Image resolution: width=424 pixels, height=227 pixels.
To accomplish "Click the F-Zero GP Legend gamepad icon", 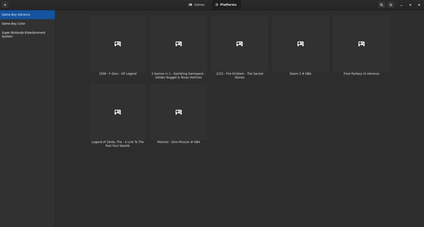I will pos(118,44).
